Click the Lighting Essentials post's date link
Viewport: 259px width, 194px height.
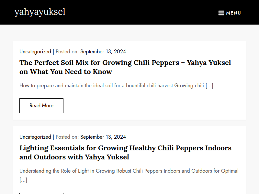click(103, 137)
